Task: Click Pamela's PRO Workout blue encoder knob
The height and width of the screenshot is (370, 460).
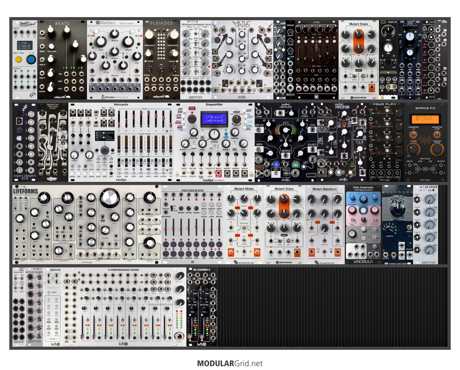Action: tap(31, 59)
